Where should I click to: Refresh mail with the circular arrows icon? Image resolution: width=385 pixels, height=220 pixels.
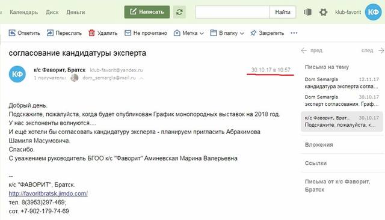click(179, 12)
